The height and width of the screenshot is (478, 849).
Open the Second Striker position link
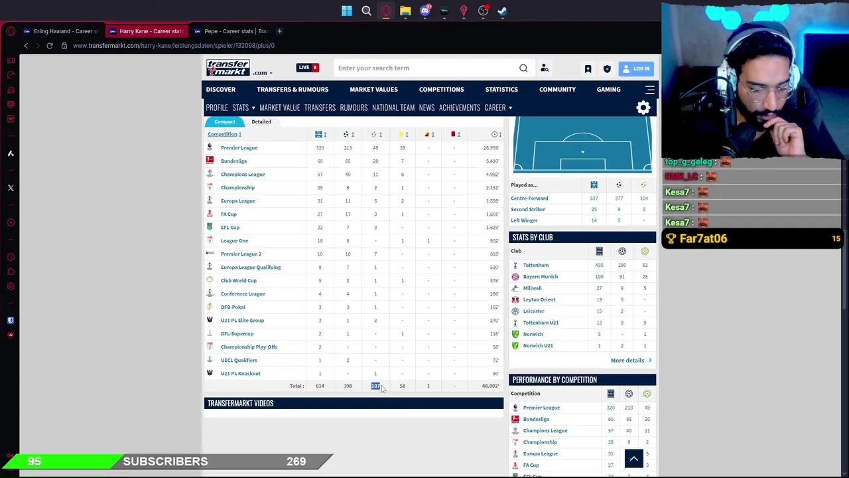tap(528, 209)
